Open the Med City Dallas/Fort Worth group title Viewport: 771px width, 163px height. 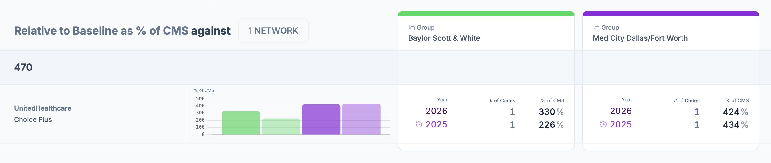(x=640, y=38)
